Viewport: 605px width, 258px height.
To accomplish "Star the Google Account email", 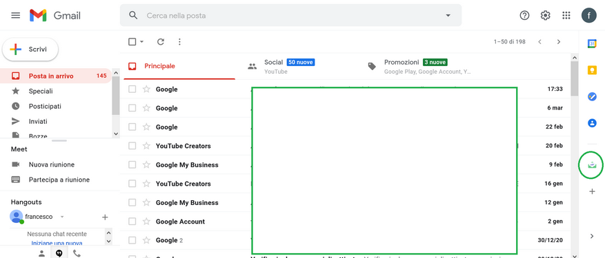I will (146, 222).
